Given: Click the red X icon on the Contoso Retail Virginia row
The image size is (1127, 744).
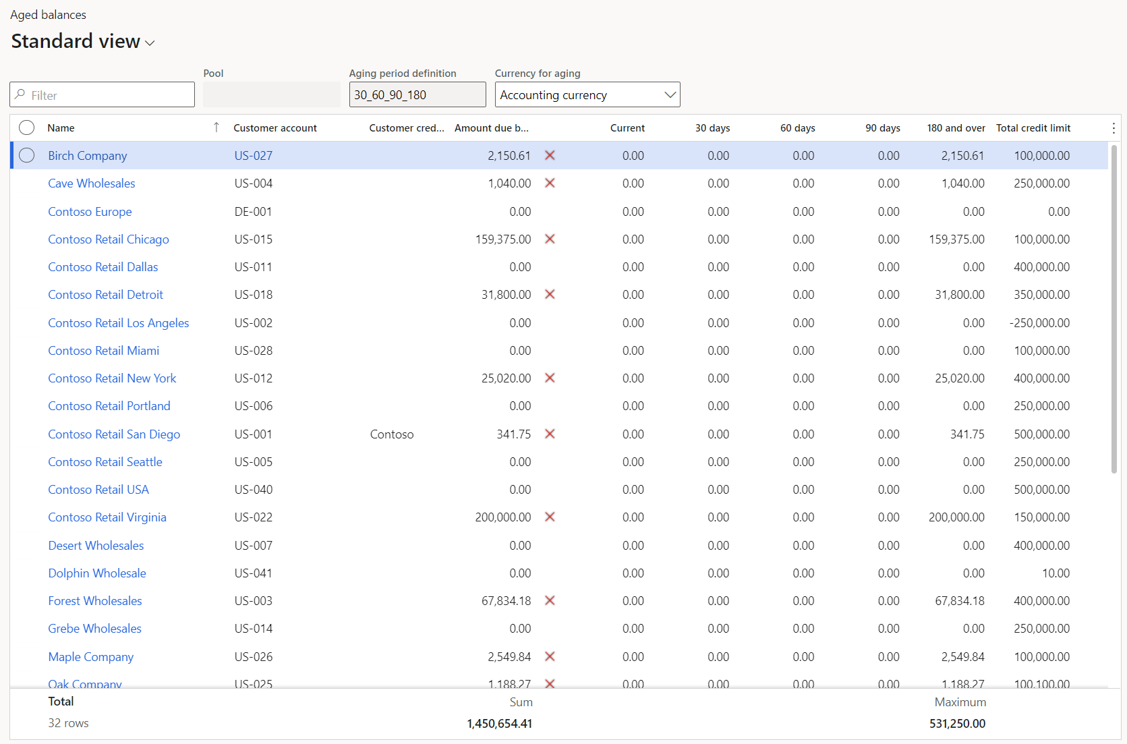Looking at the screenshot, I should [x=550, y=517].
